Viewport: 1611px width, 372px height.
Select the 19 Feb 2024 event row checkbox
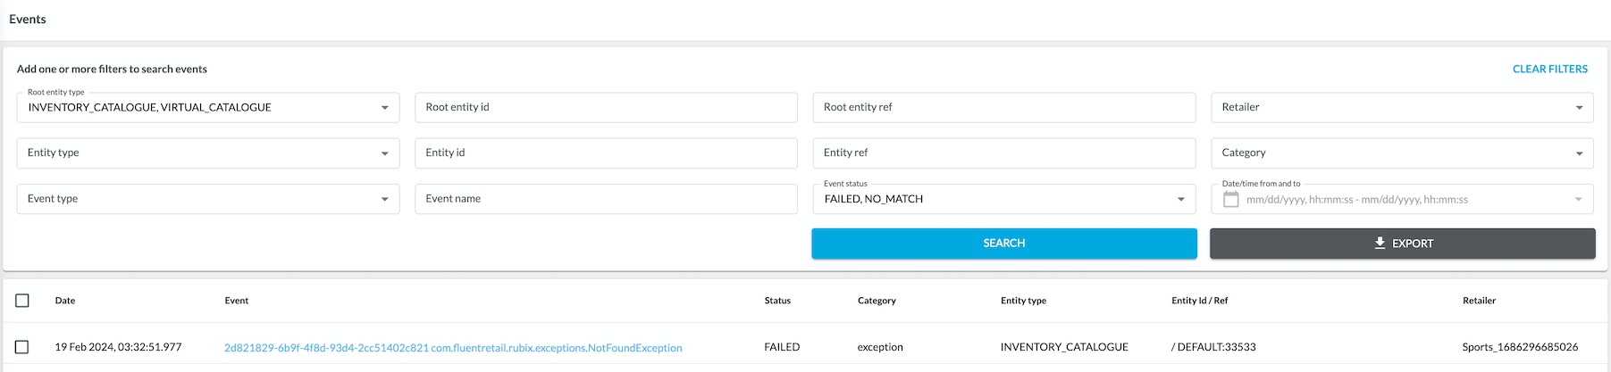click(x=22, y=347)
